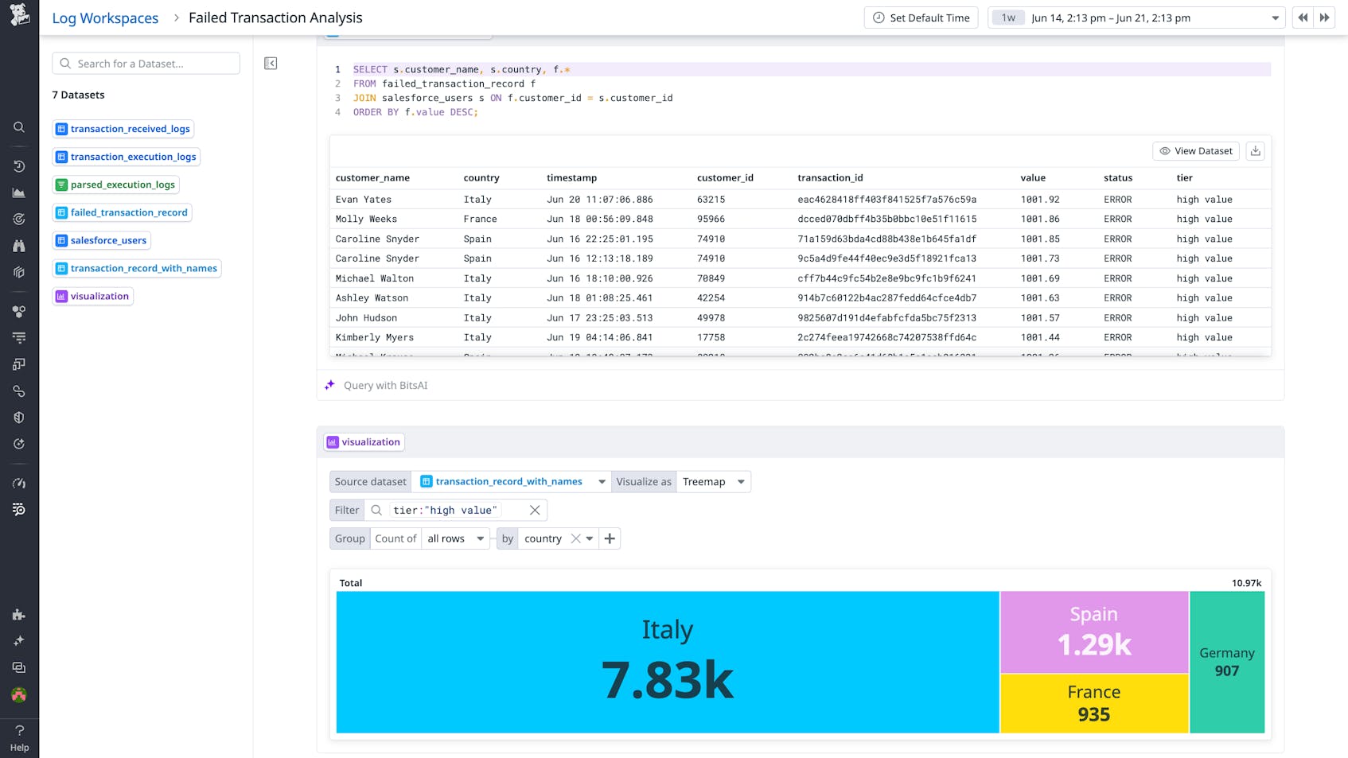
Task: Open the time range picker dropdown
Action: click(x=1275, y=17)
